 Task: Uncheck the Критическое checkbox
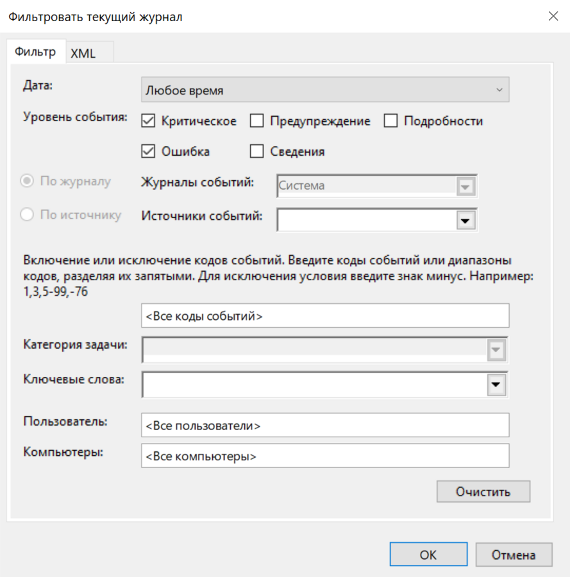[x=148, y=121]
